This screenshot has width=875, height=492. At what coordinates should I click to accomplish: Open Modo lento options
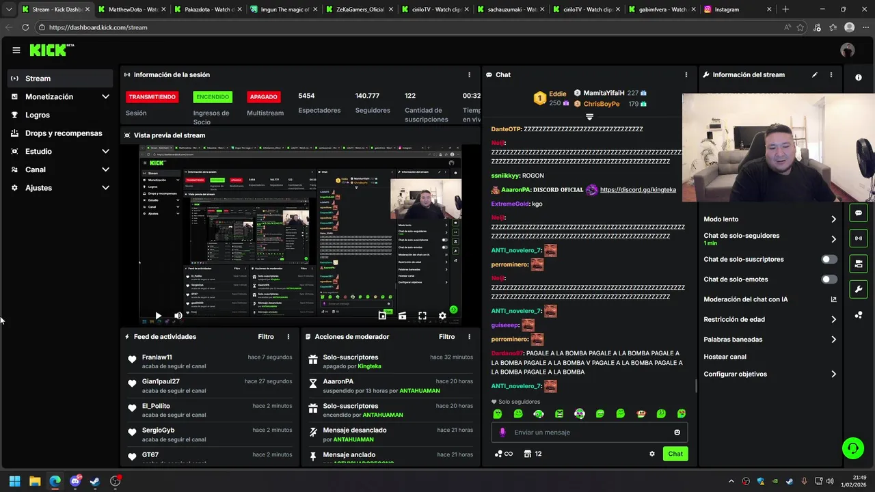[x=770, y=219]
